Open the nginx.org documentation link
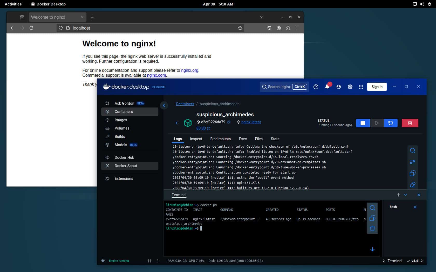This screenshot has width=436, height=272. click(x=189, y=70)
